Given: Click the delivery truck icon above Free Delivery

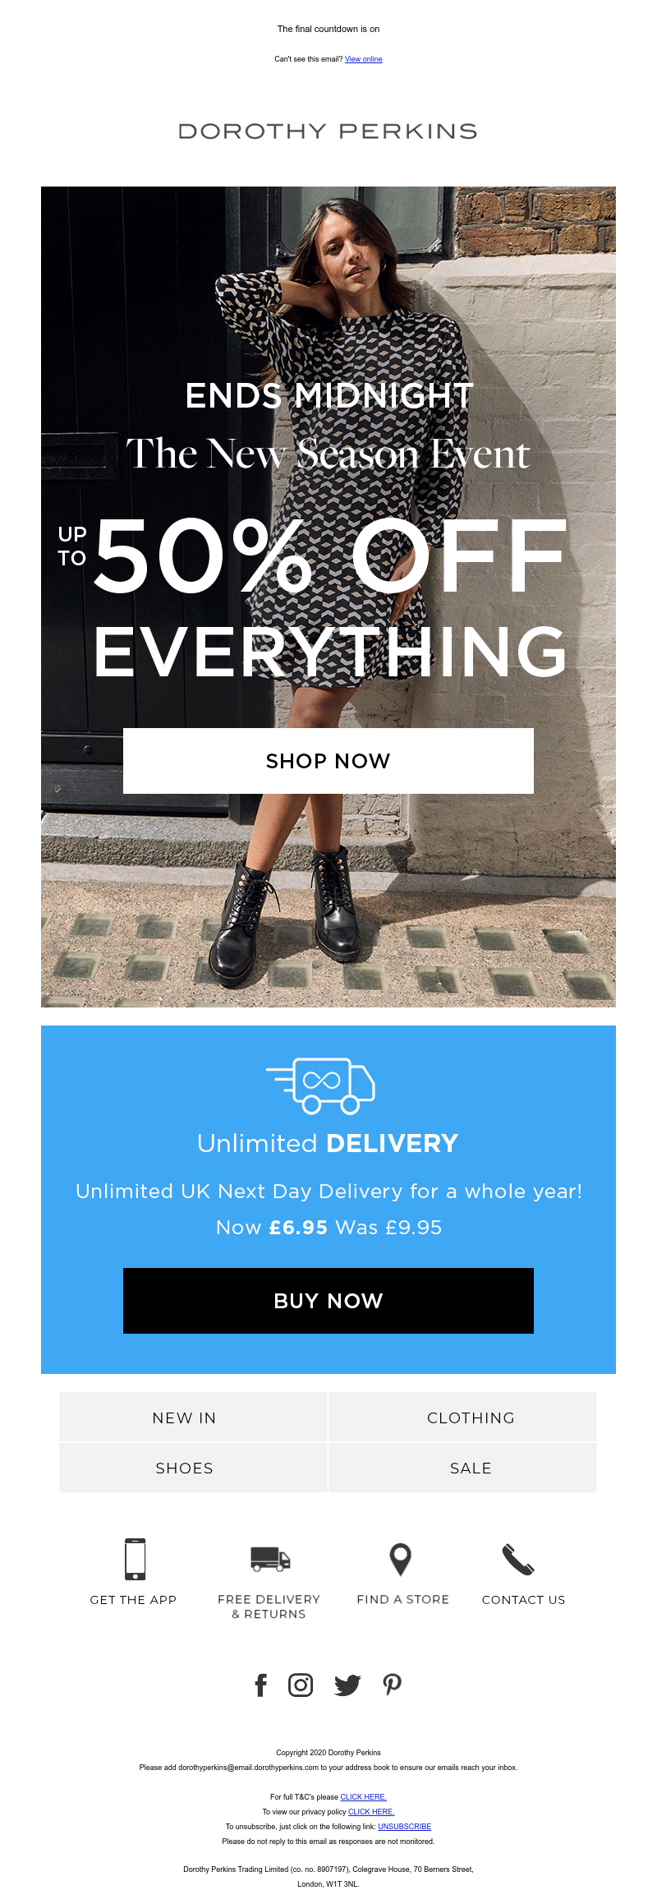Looking at the screenshot, I should pyautogui.click(x=270, y=1559).
